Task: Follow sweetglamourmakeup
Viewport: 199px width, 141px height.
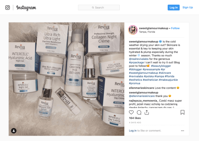Action: point(175,28)
